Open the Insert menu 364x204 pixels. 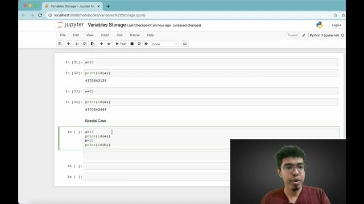click(105, 35)
